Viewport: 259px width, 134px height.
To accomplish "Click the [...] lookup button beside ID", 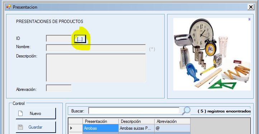I will 80,39.
